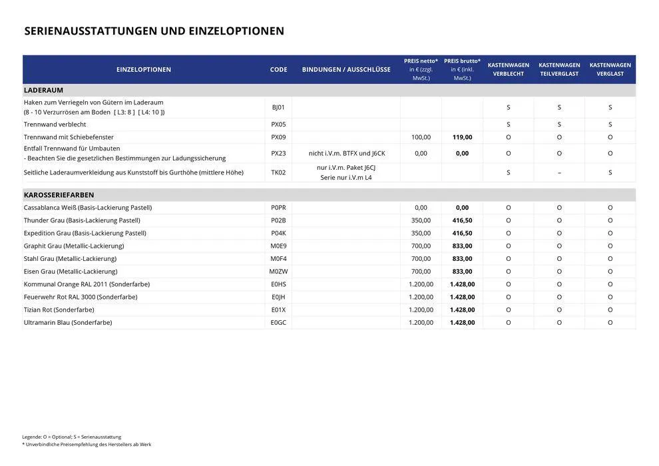
Task: Select the gross price 119,00 cell
Action: 462,137
